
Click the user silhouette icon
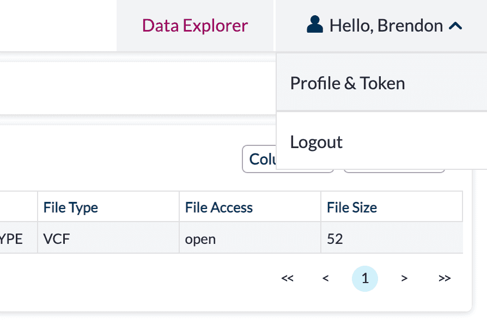click(315, 24)
